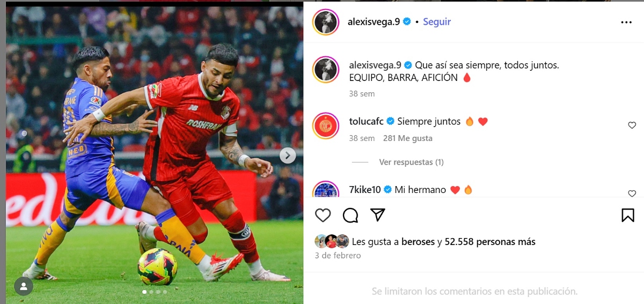Open more options three-dots menu
Viewport: 644px width, 304px height.
pos(626,23)
